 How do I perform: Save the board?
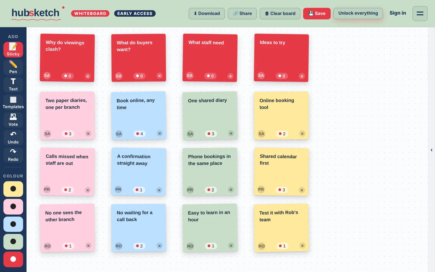tap(317, 13)
